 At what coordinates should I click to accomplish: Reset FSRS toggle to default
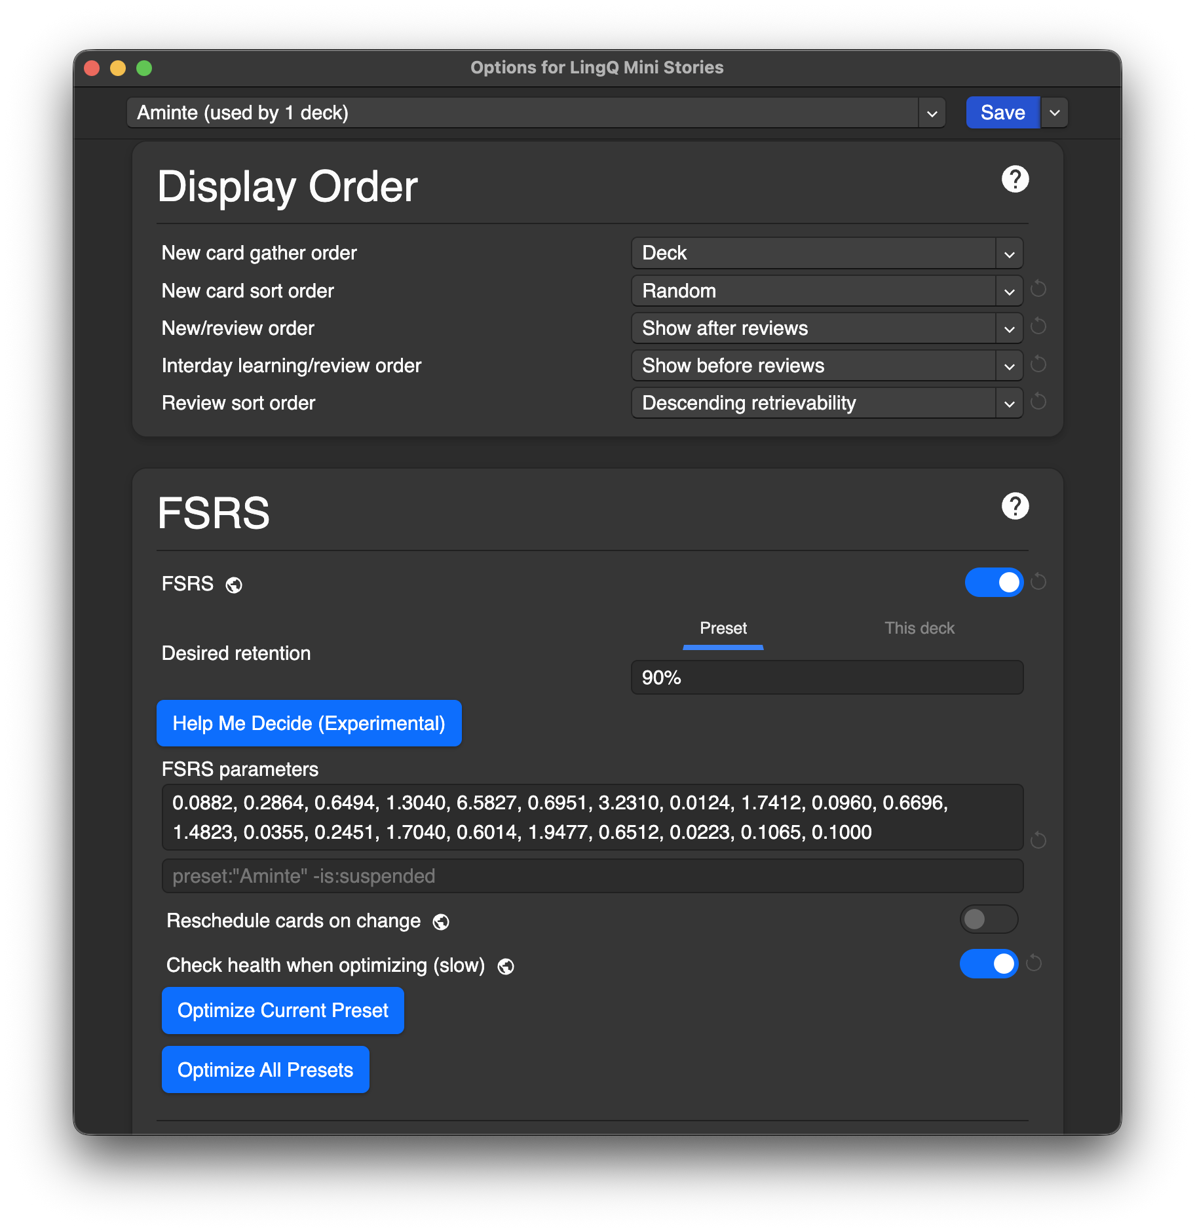(x=1038, y=582)
